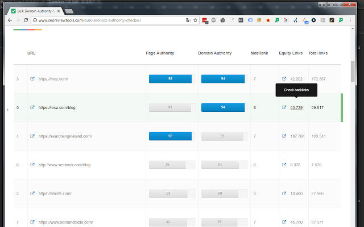This screenshot has width=364, height=227.
Task: Select the Bulk Domain Authority browser tab
Action: pyautogui.click(x=36, y=11)
